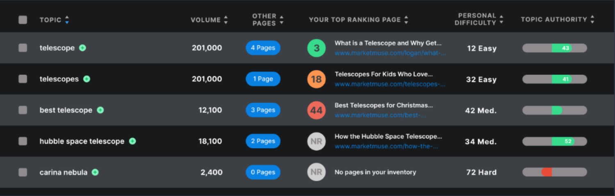
Task: Add the telescopes topic with plus icon
Action: (87, 79)
